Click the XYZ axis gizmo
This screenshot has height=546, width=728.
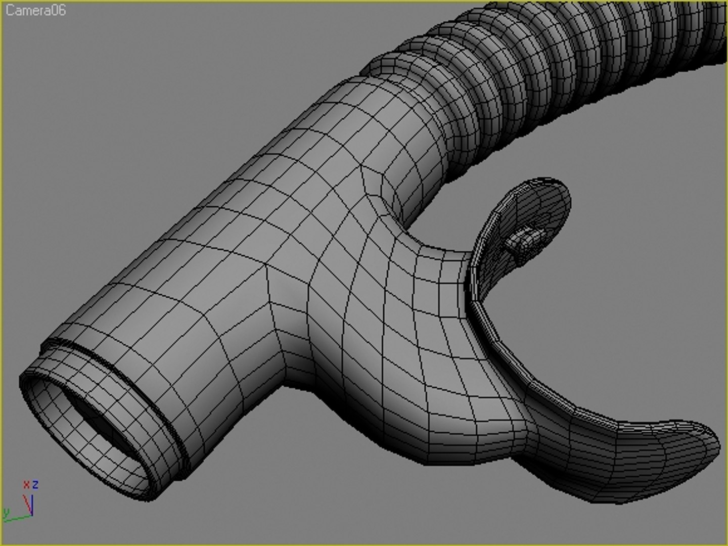[x=20, y=500]
